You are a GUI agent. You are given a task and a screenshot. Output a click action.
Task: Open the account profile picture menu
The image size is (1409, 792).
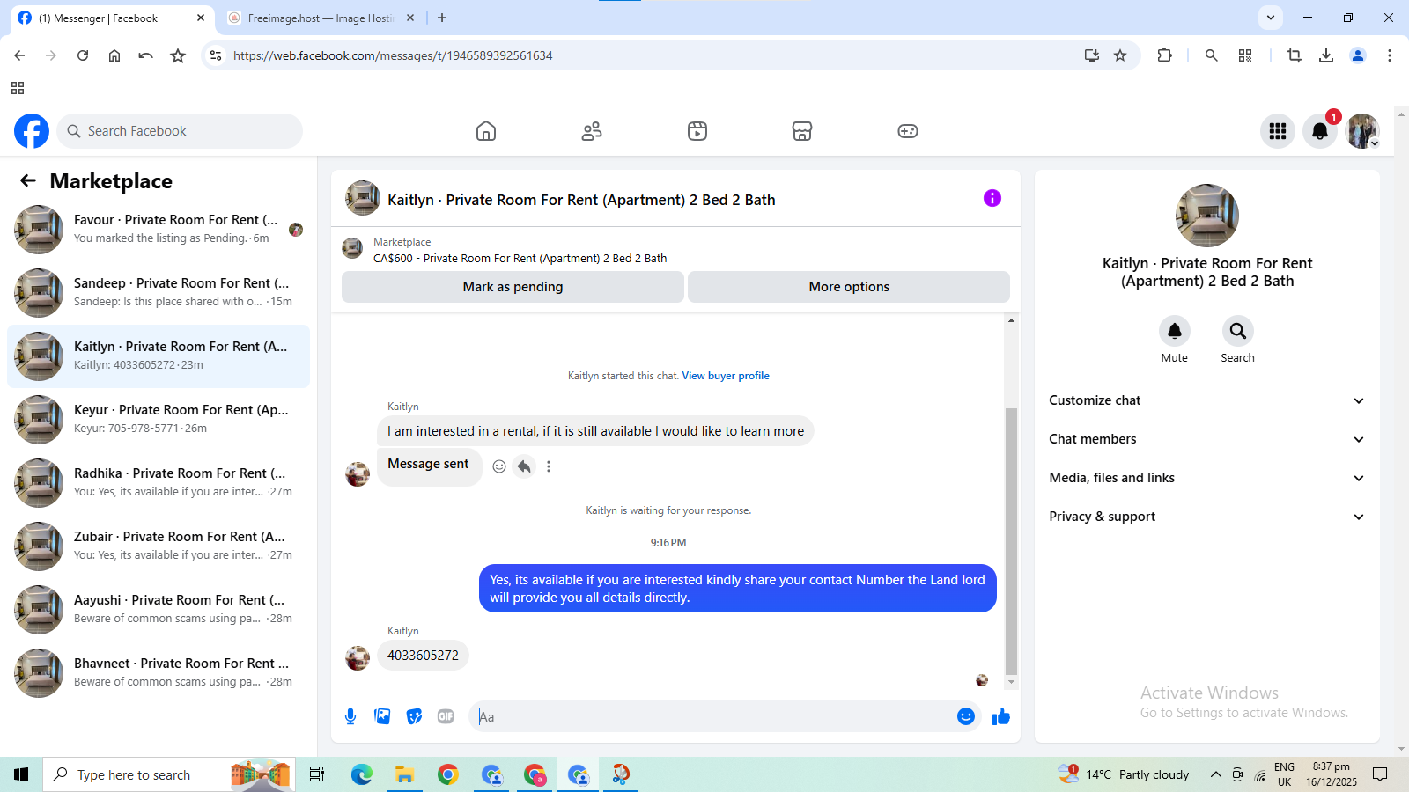click(x=1362, y=131)
